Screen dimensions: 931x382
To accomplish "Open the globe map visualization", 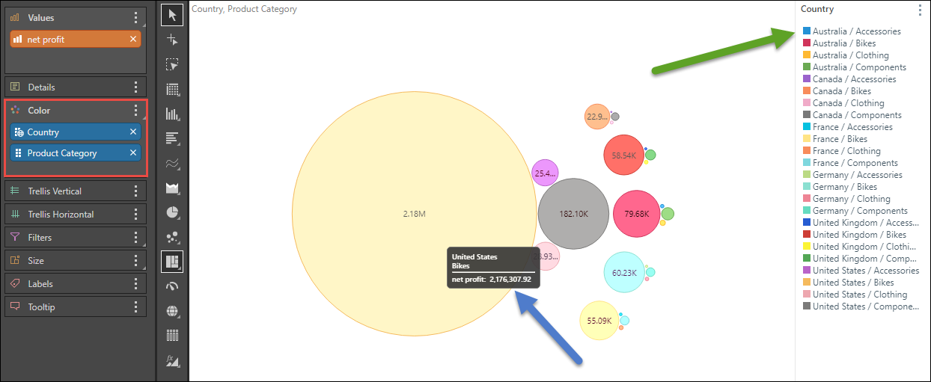I will [172, 310].
